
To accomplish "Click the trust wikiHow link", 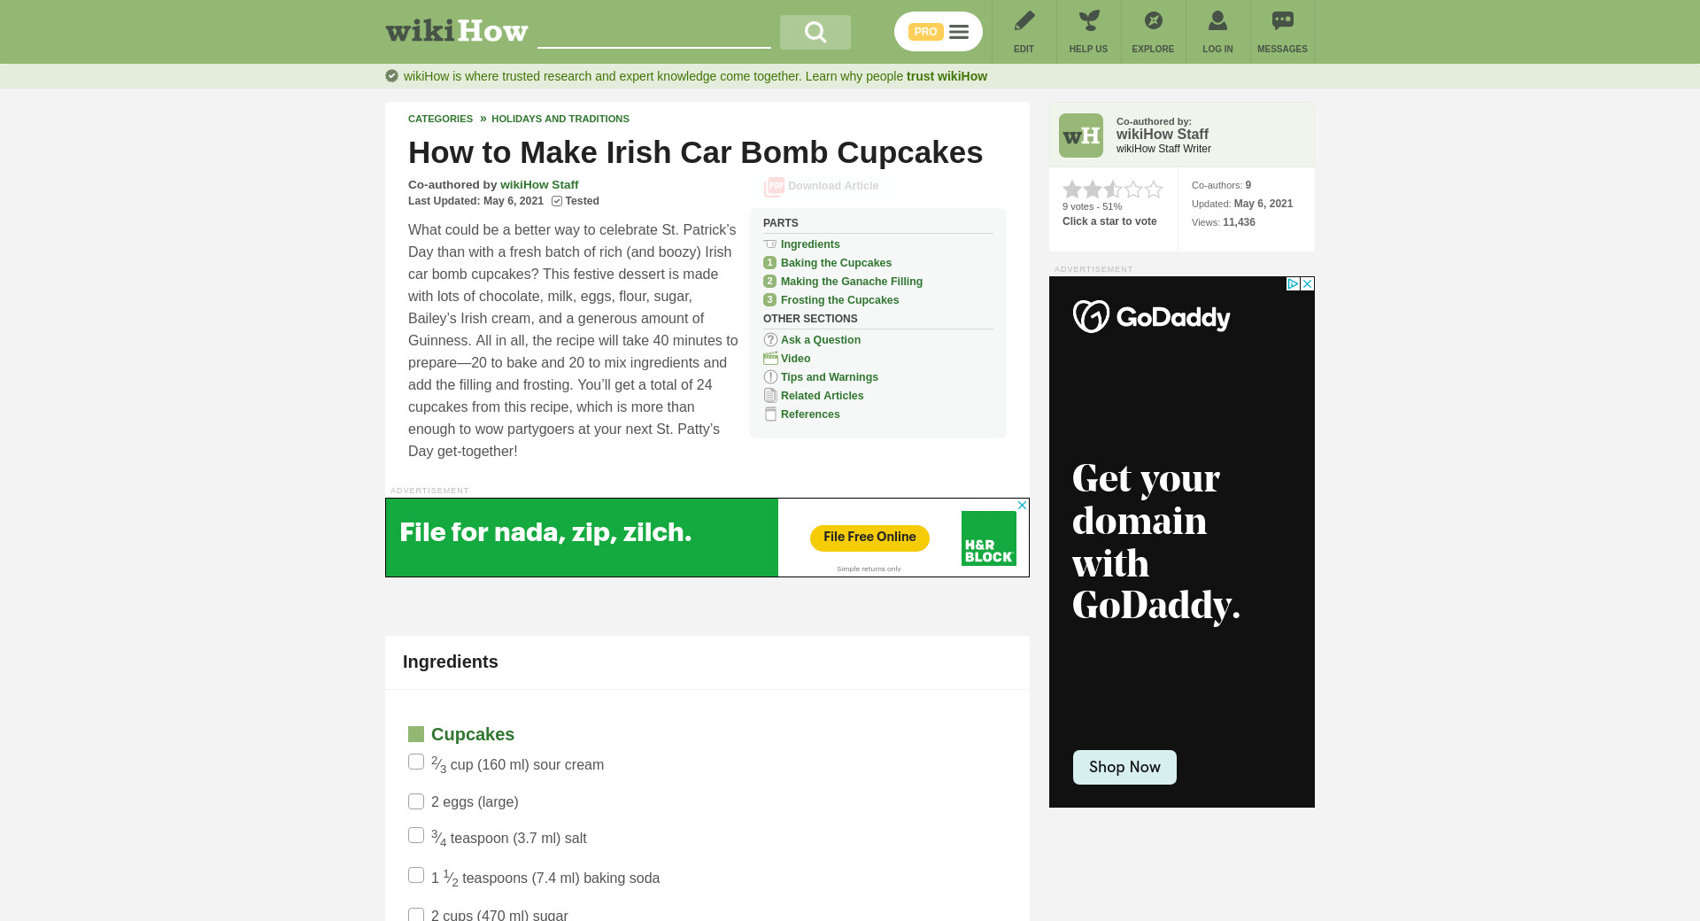I will (947, 76).
